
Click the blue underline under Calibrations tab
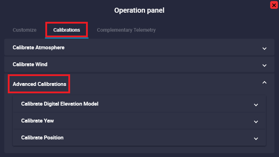(x=67, y=37)
